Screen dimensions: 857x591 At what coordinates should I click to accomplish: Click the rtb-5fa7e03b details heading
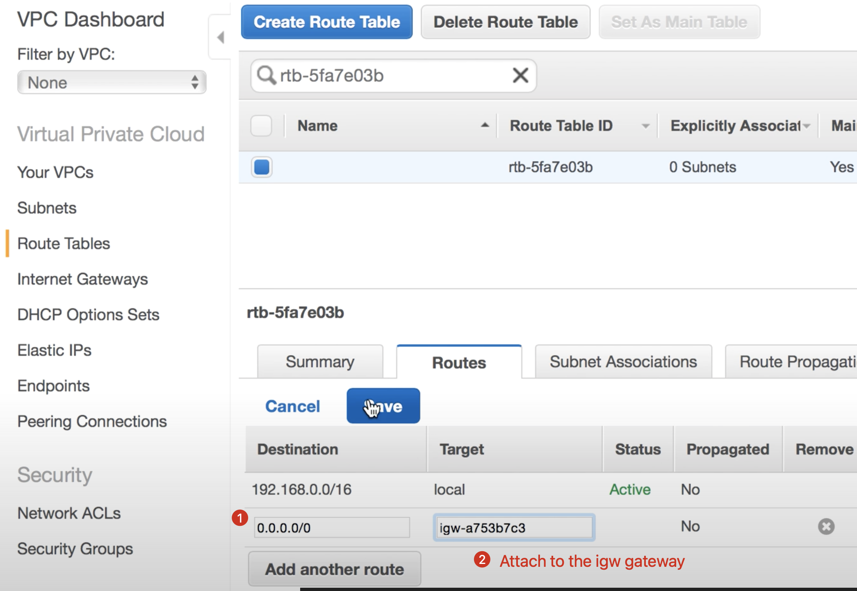click(x=295, y=313)
